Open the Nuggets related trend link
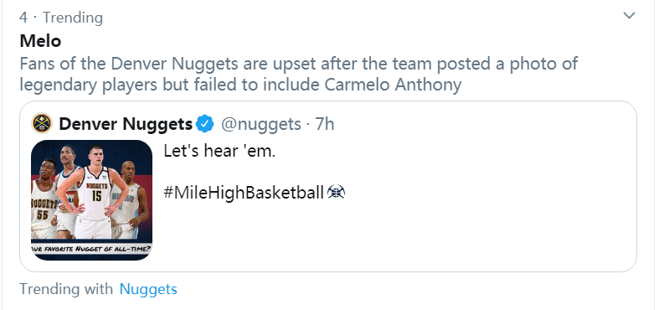 [x=148, y=289]
